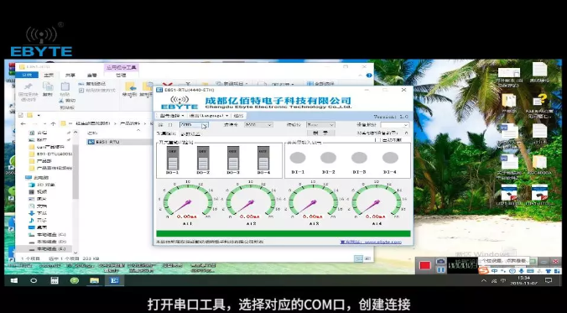
Task: Open the calculator taskbar icon
Action: (x=55, y=280)
